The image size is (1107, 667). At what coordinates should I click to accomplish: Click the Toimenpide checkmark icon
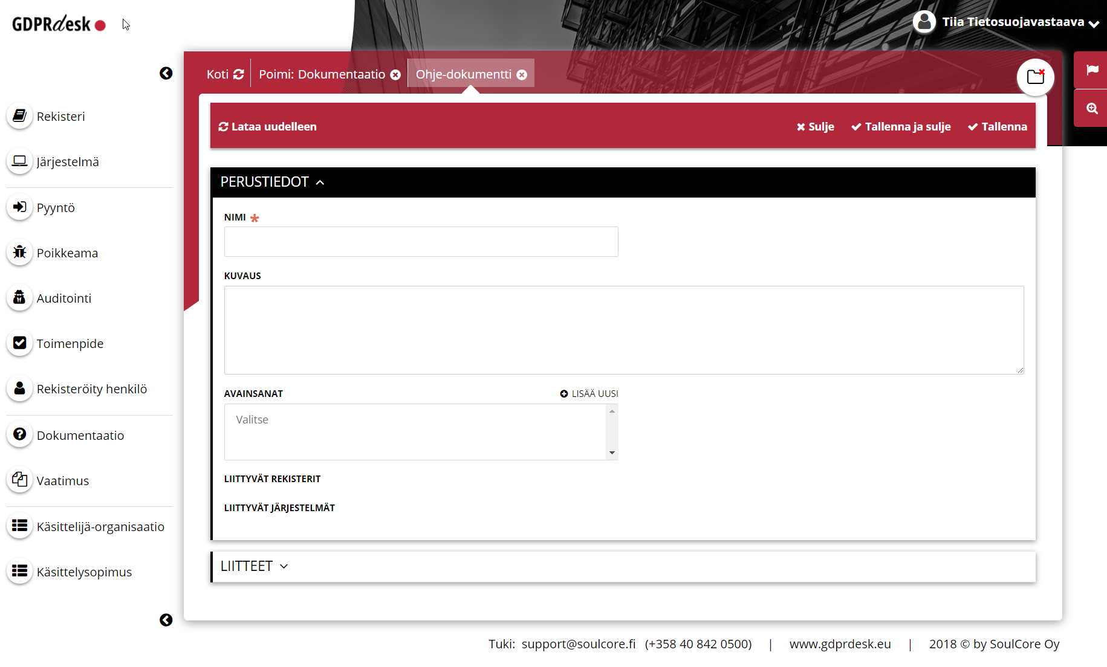tap(19, 343)
